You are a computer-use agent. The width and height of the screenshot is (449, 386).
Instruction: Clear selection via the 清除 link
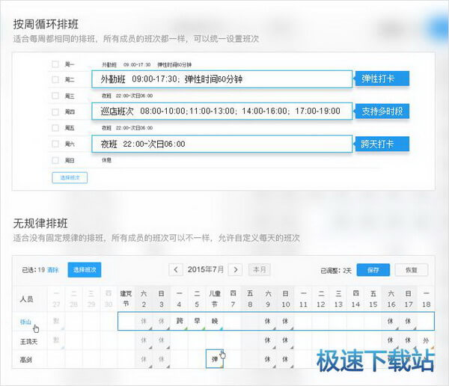click(52, 270)
